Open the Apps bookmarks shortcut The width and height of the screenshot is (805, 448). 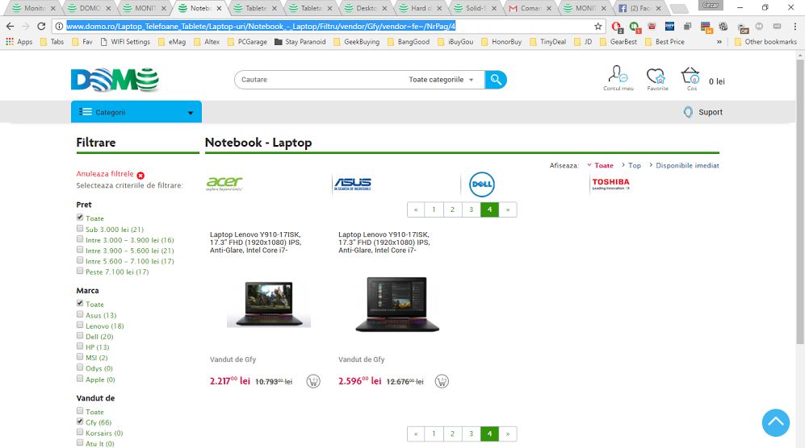pos(19,42)
